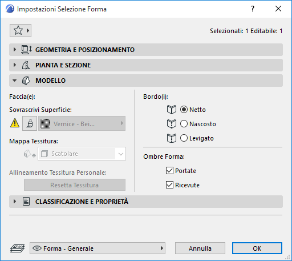Open the Scatolare texture mapping dropdown

(82, 154)
